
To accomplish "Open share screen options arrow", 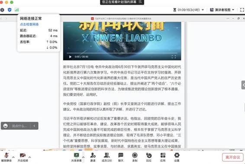I will click(x=83, y=157).
